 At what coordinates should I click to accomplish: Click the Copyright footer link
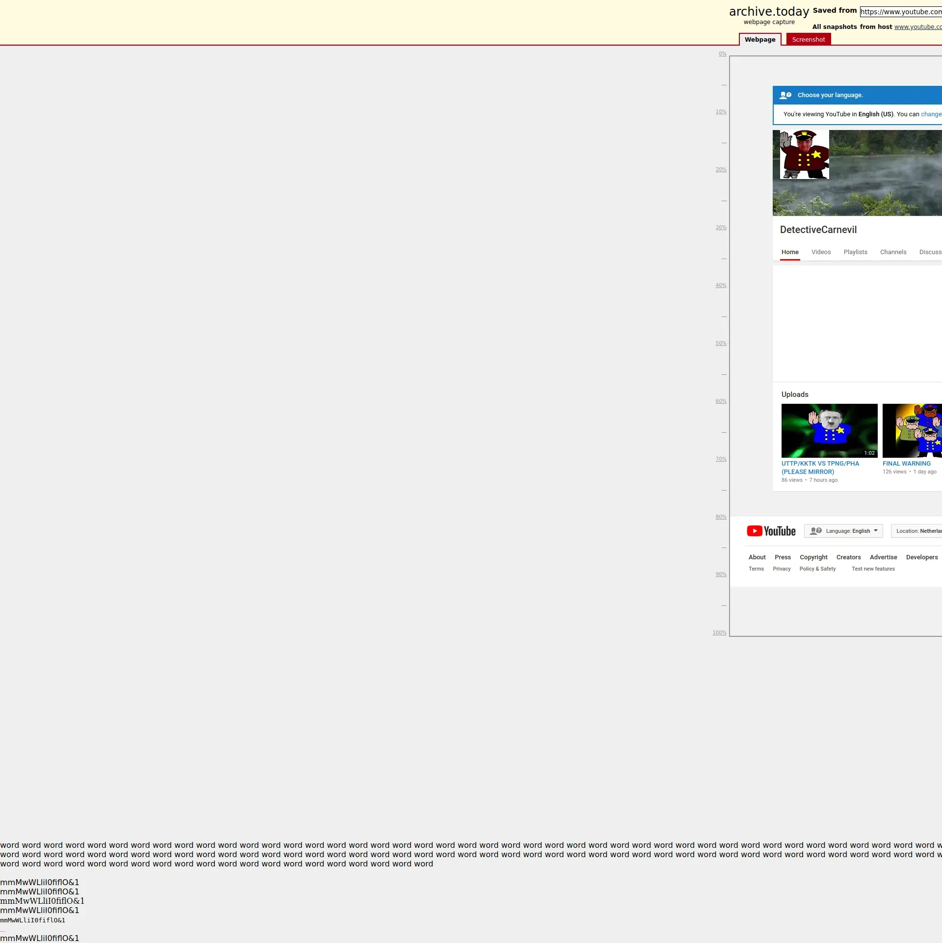point(813,557)
